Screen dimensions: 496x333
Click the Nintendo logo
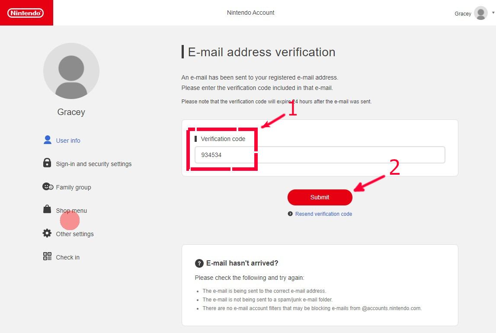[26, 13]
